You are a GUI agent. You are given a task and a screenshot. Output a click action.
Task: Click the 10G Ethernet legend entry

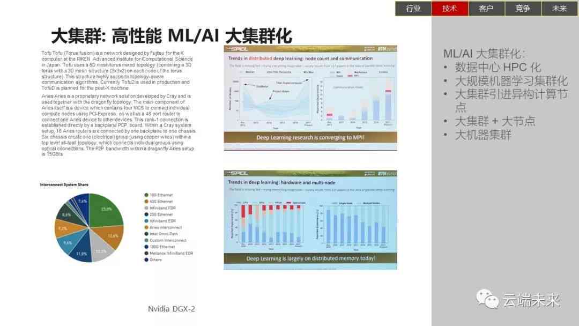(x=159, y=195)
